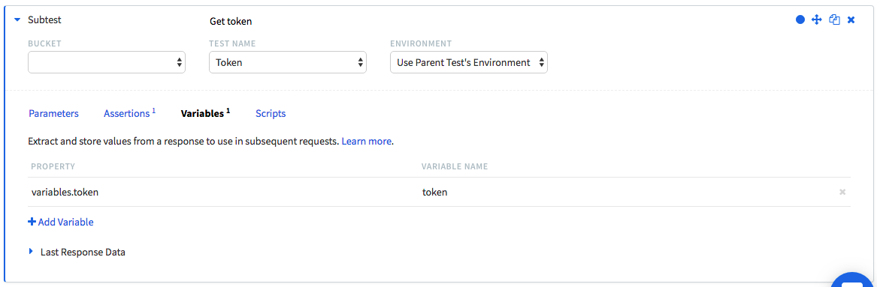Click the blue circle status icon
Screen dimensions: 877x287
[x=800, y=19]
